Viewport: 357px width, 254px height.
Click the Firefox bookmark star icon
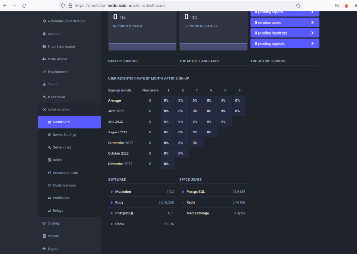click(298, 6)
